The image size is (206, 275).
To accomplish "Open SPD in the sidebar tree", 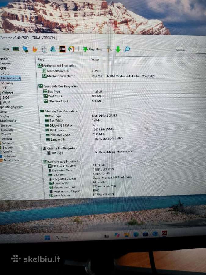I will [5, 88].
